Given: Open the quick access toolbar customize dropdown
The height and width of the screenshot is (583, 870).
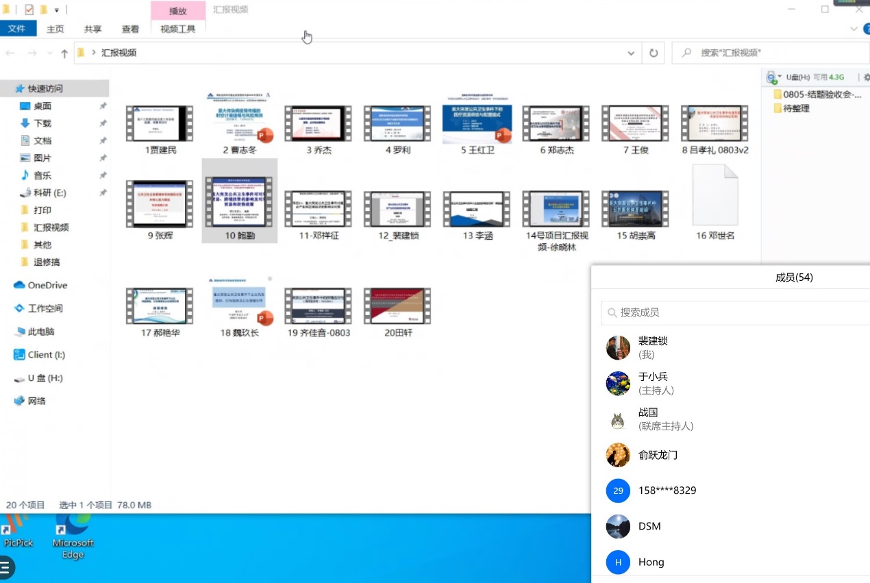Looking at the screenshot, I should (x=57, y=10).
